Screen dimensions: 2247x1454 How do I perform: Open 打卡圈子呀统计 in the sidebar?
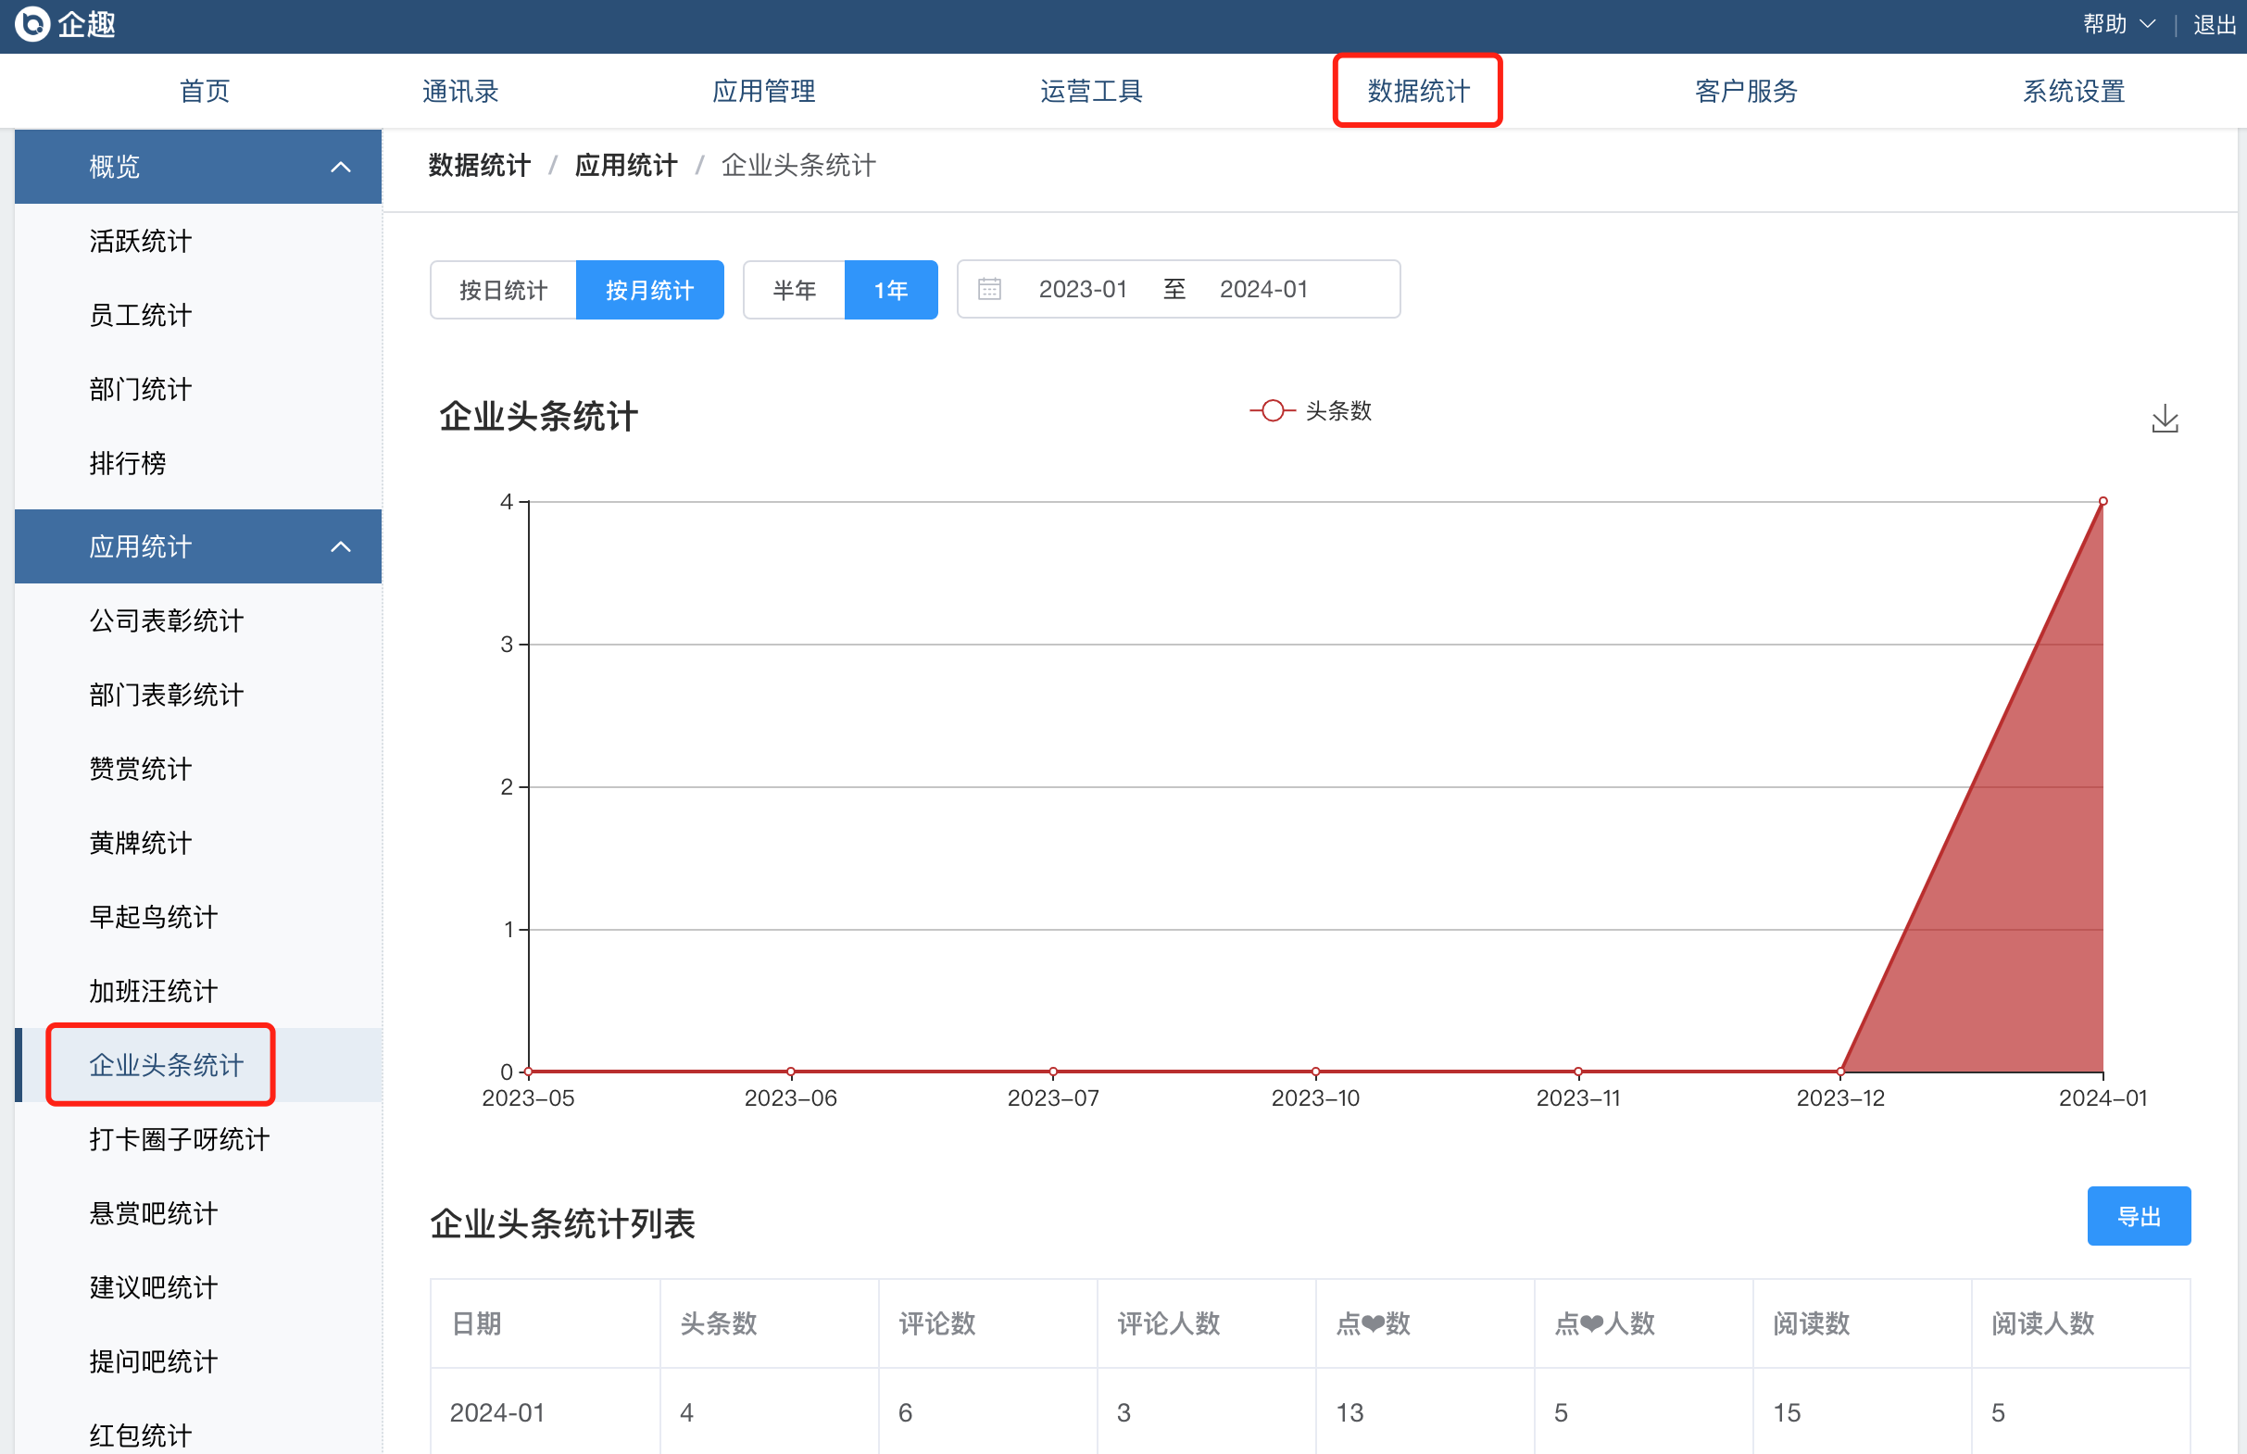coord(180,1140)
